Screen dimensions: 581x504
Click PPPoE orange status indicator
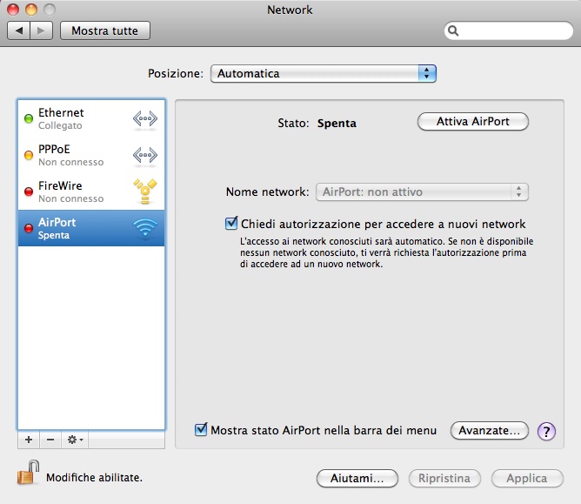tap(29, 155)
